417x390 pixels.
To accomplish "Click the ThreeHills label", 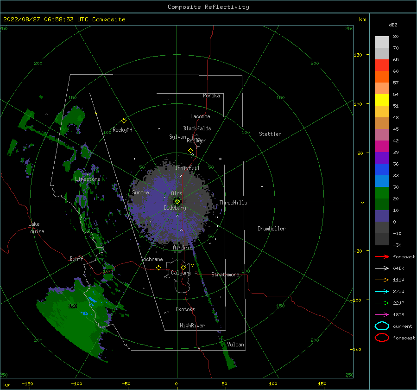I will click(233, 203).
